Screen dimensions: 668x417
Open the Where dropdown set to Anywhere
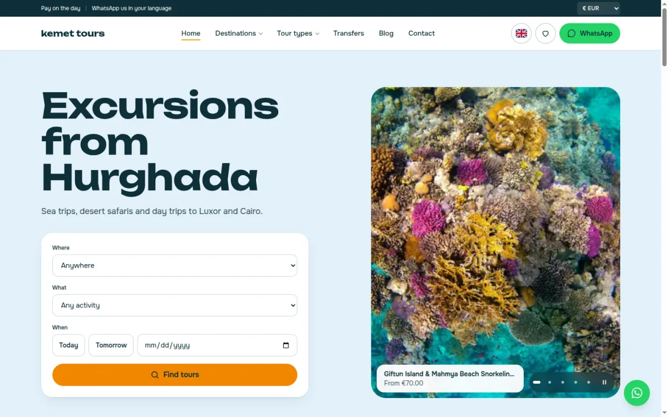175,266
